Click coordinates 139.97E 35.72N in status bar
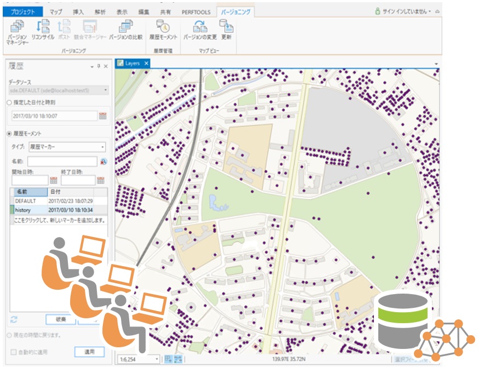Image resolution: width=479 pixels, height=367 pixels. point(288,359)
